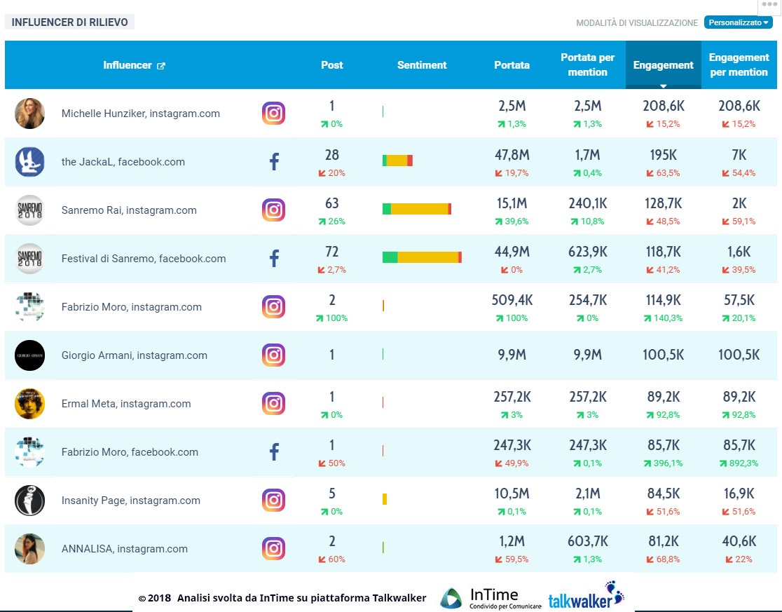Click Instagram icon in Michelle Hunziker row
Screen dimensions: 782x612
tap(273, 114)
